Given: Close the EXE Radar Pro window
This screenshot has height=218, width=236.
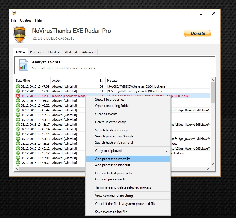Looking at the screenshot, I should (x=214, y=13).
